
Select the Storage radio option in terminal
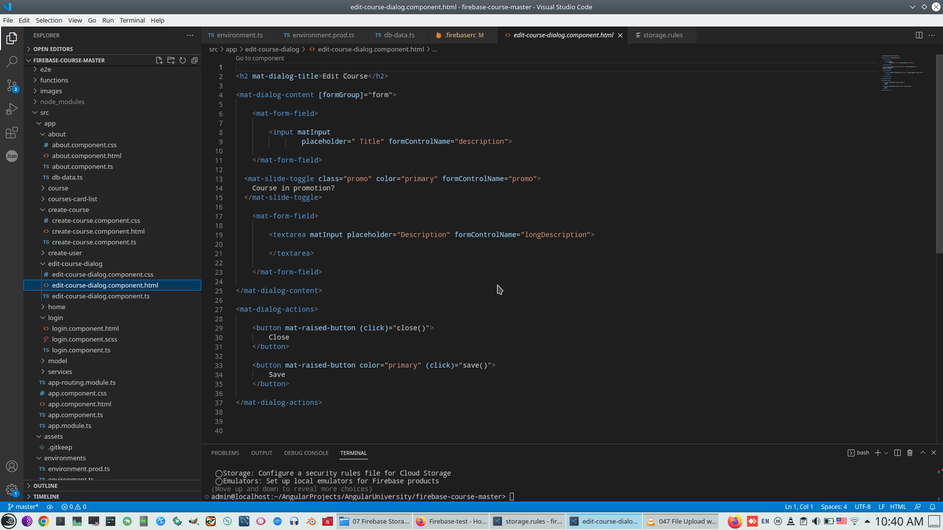click(219, 474)
